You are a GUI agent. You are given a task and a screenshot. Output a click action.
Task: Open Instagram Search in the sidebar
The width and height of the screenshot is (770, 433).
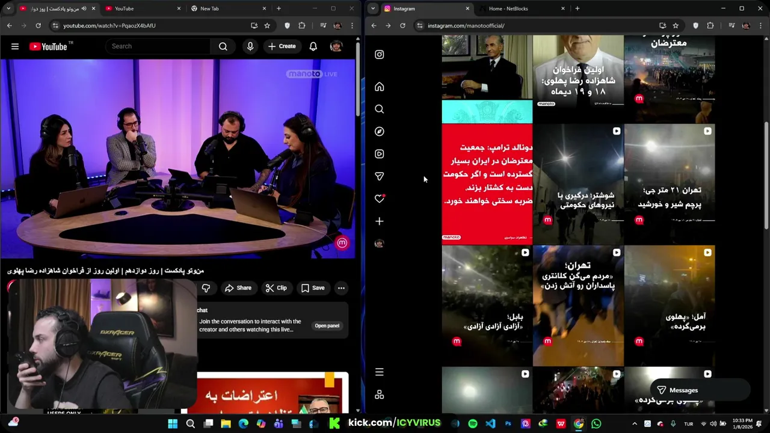click(x=379, y=109)
